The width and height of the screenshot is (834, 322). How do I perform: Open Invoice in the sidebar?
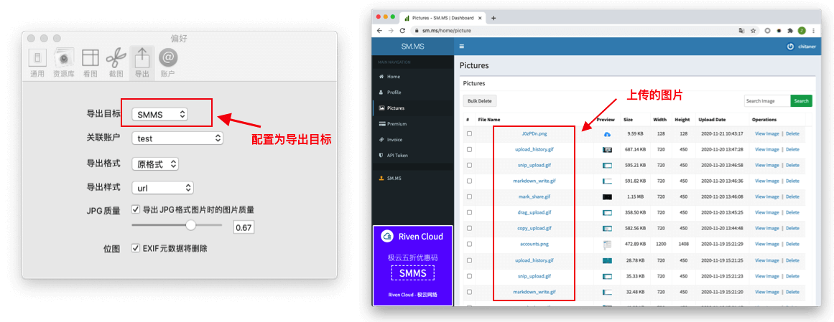[413, 140]
